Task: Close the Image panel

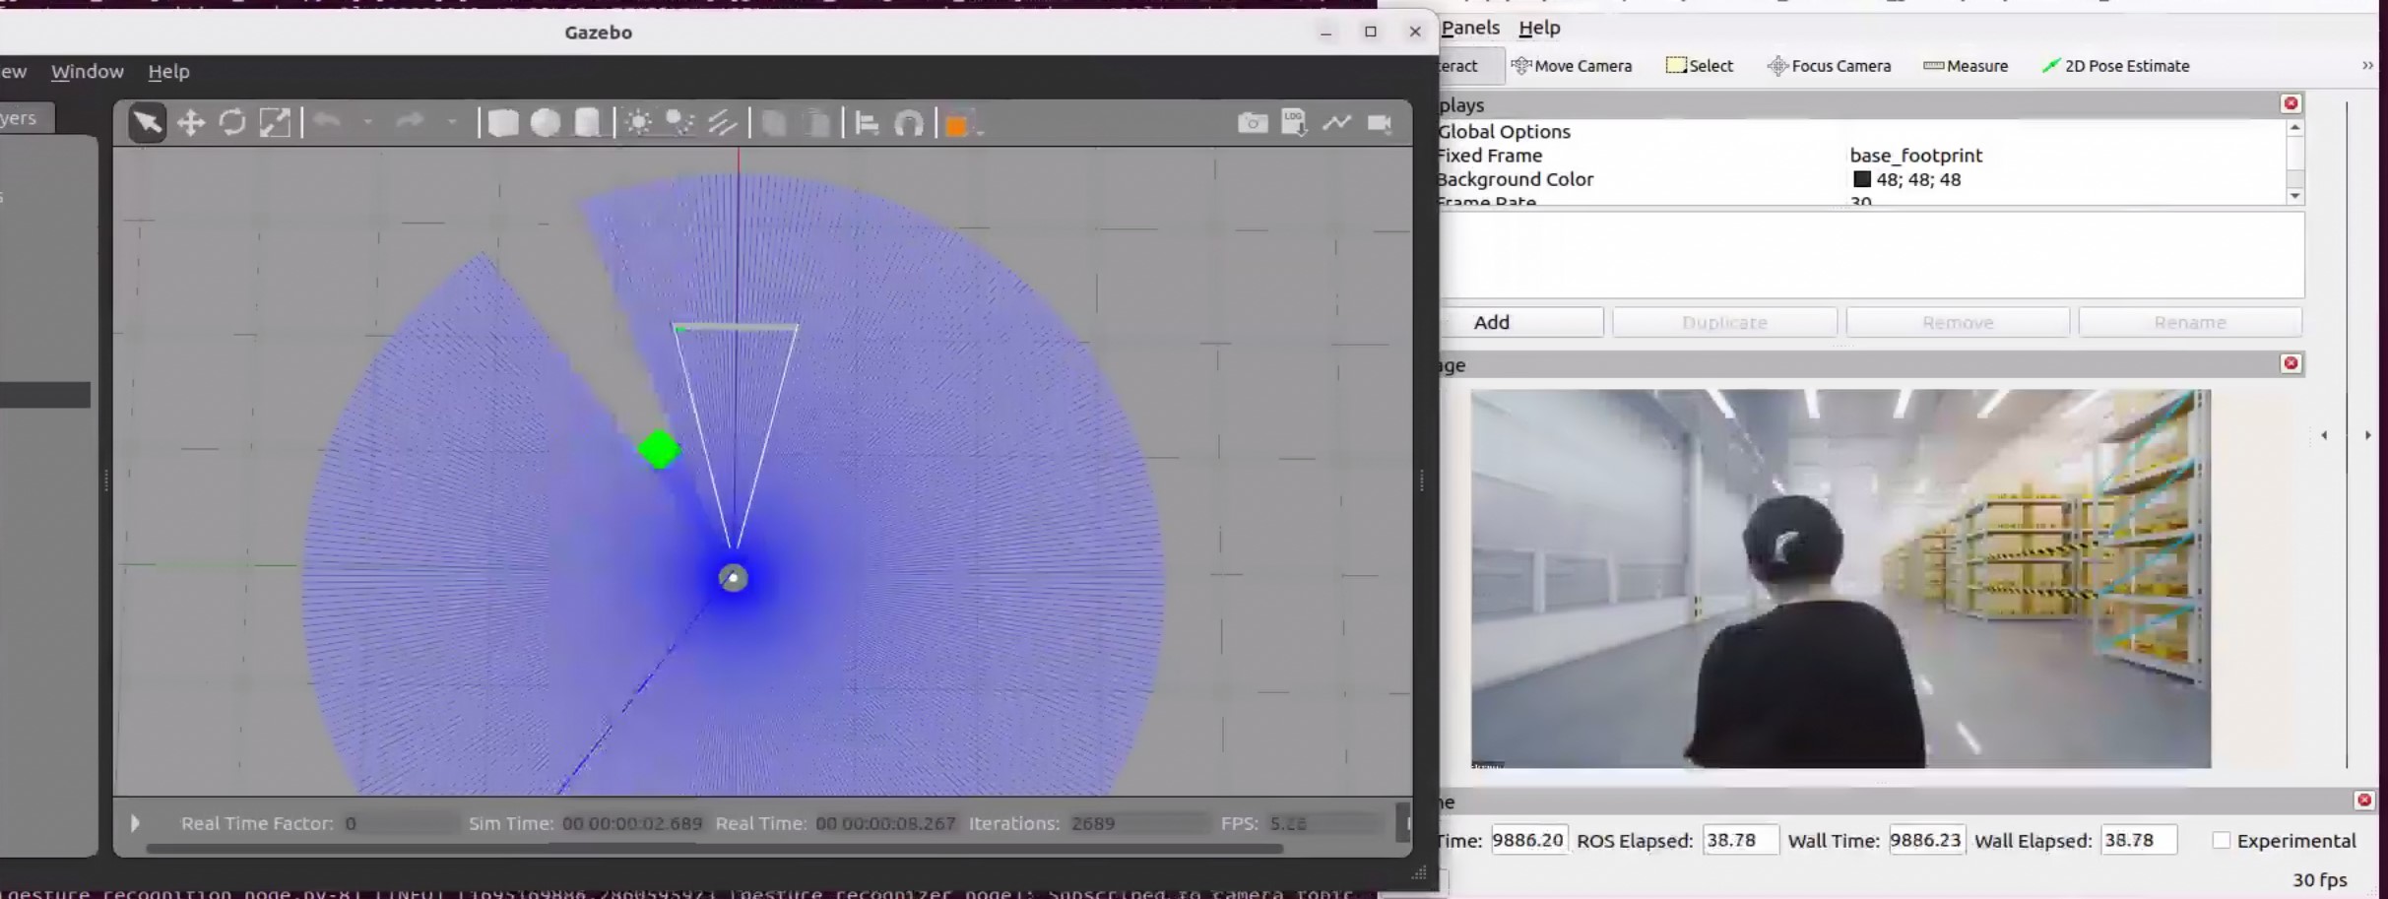Action: [x=2291, y=363]
